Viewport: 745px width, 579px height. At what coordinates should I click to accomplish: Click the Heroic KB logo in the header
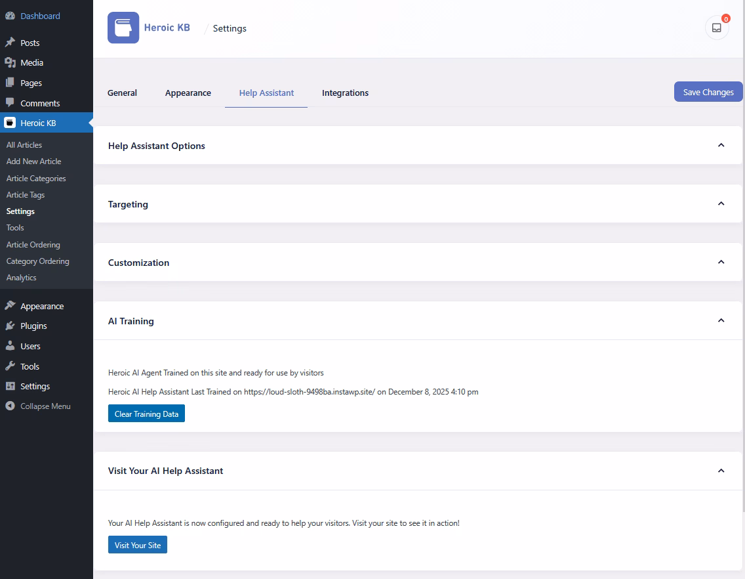coord(123,28)
